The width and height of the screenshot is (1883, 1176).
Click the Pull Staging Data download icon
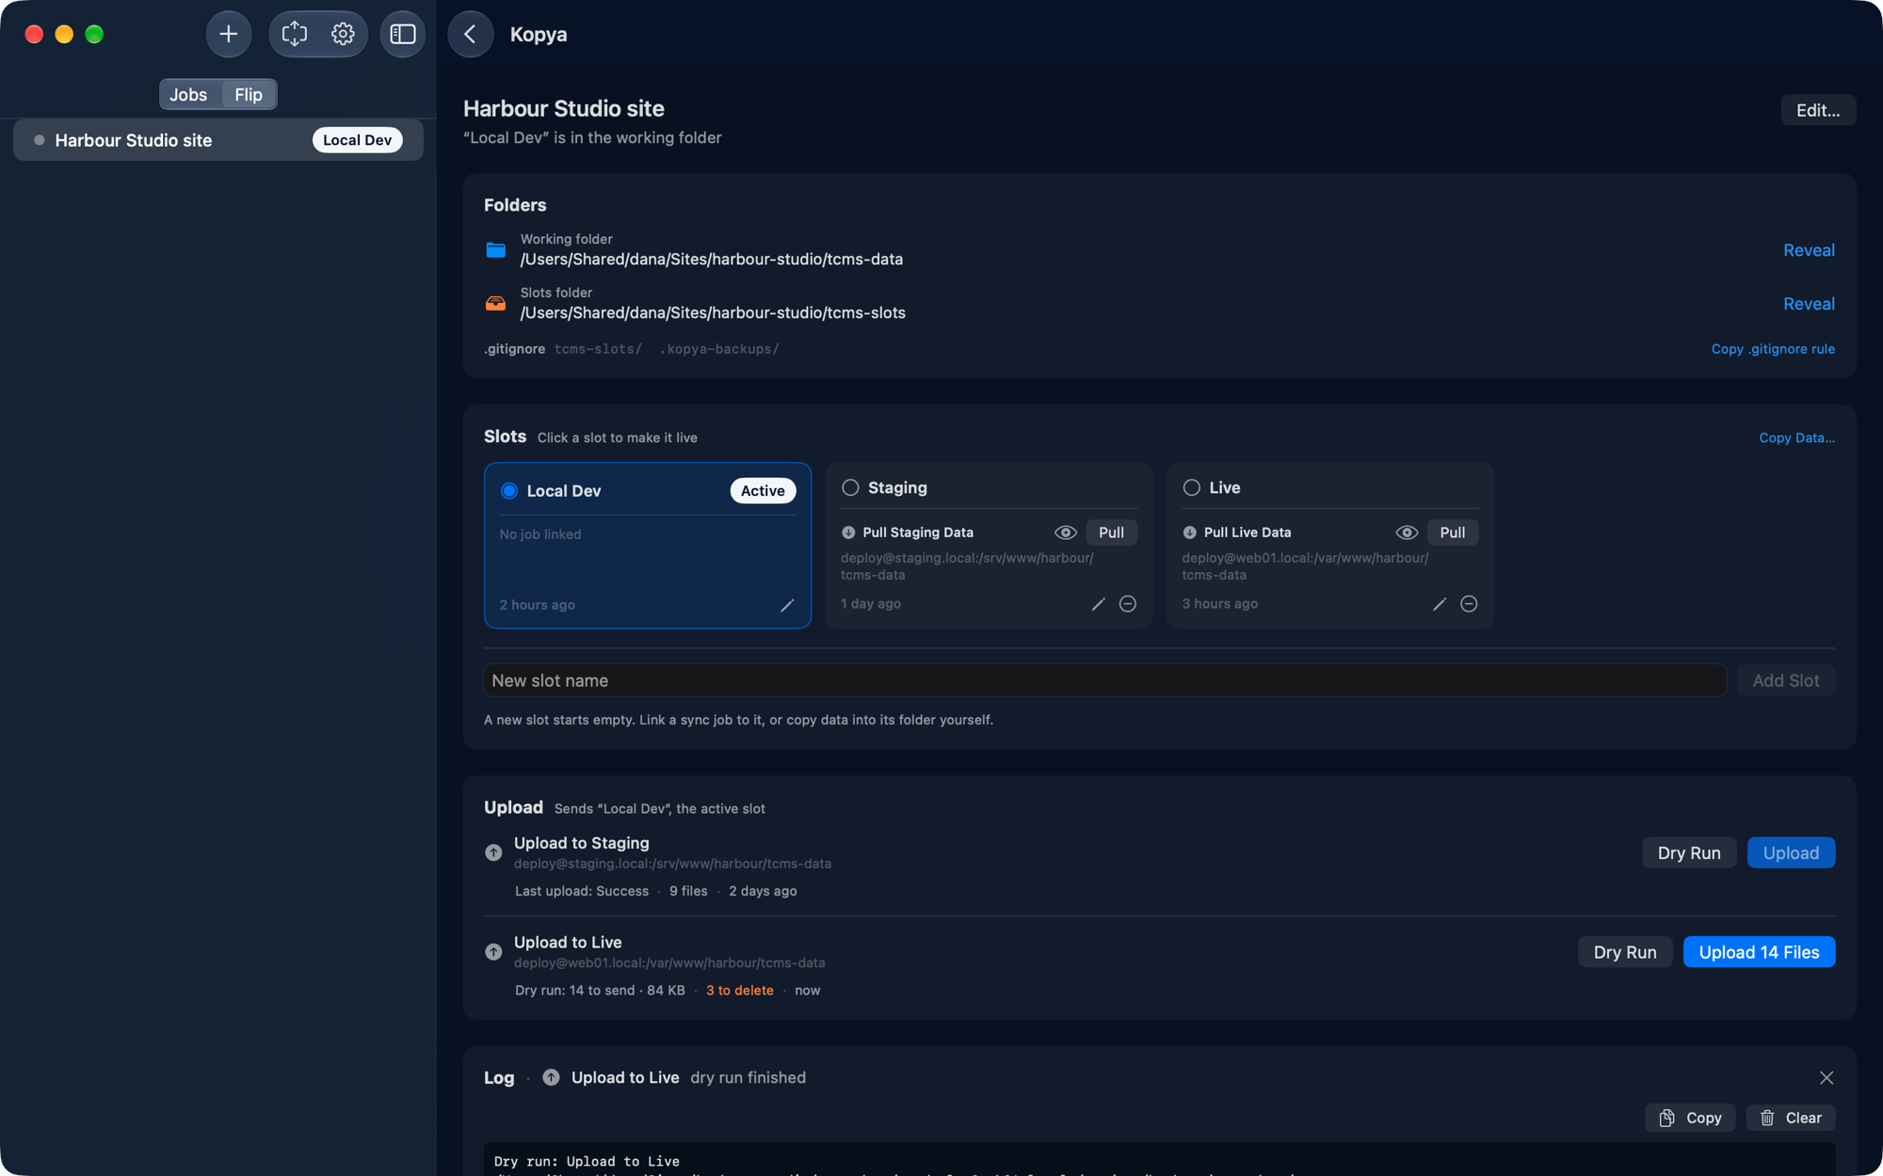pos(848,532)
